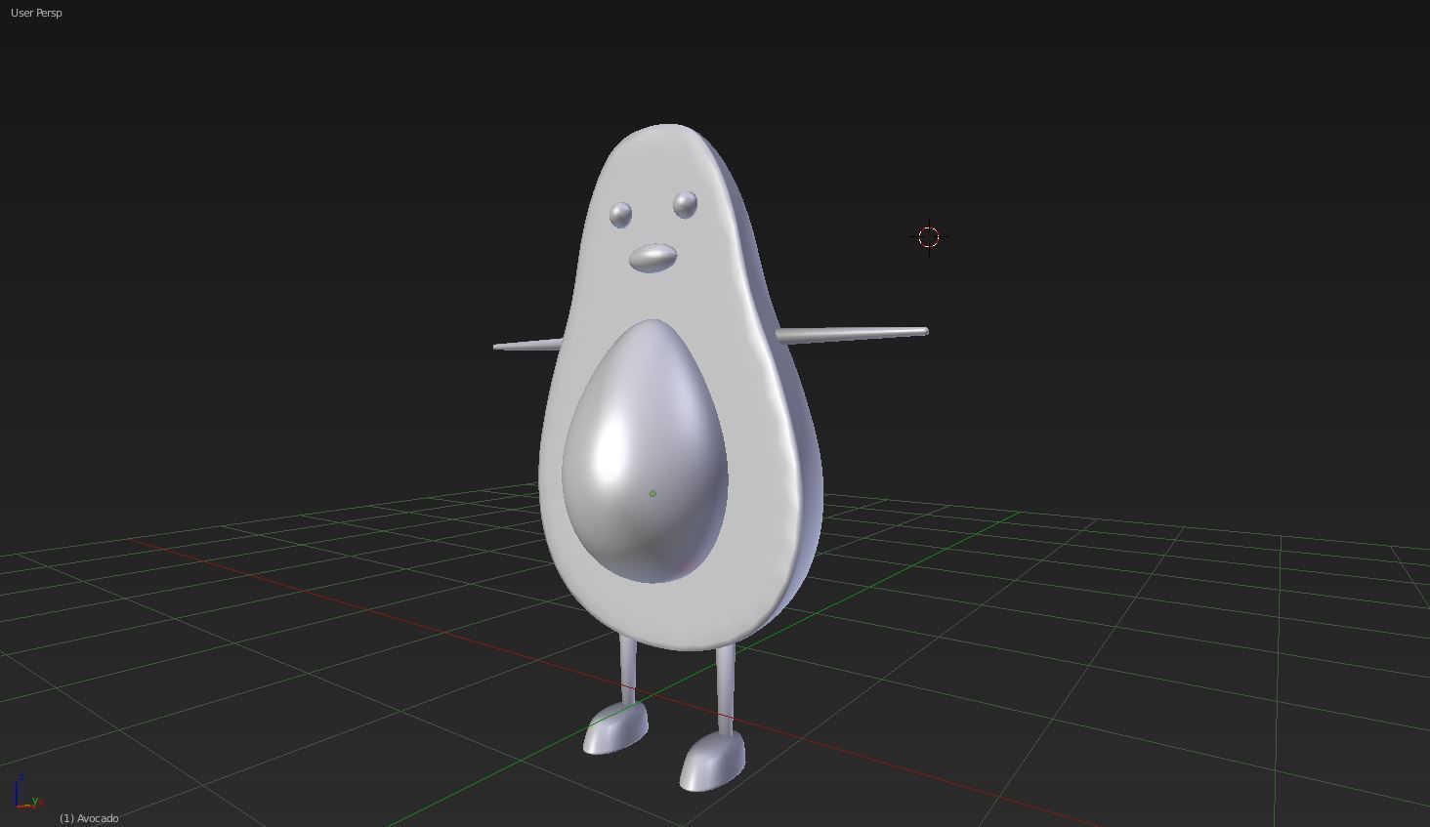Click the eye nearer the 3D cursor
The image size is (1430, 827).
point(686,204)
